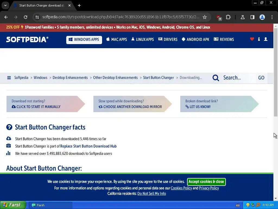Open the Extensions puzzle icon
The image size is (278, 209).
[x=228, y=17]
